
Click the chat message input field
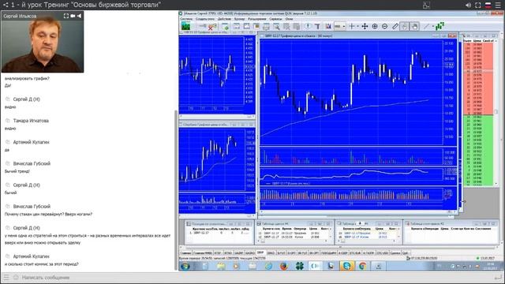tap(254, 277)
